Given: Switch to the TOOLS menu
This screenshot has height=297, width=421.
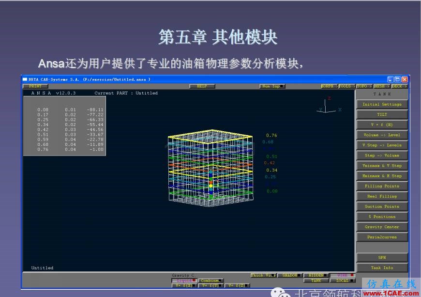Looking at the screenshot, I should click(346, 86).
